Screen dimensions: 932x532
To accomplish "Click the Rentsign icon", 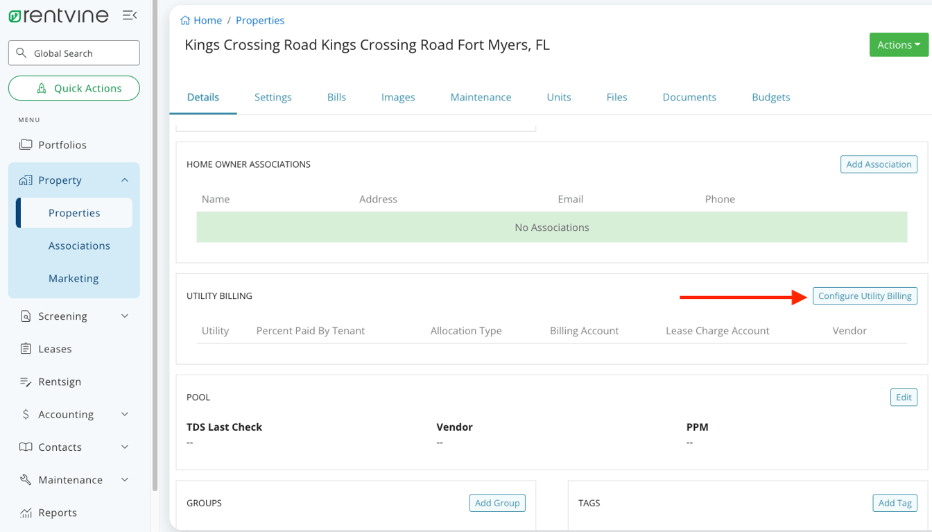I will coord(26,381).
